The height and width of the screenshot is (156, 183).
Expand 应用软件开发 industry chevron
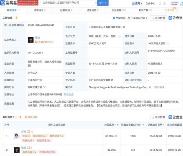pos(44,87)
